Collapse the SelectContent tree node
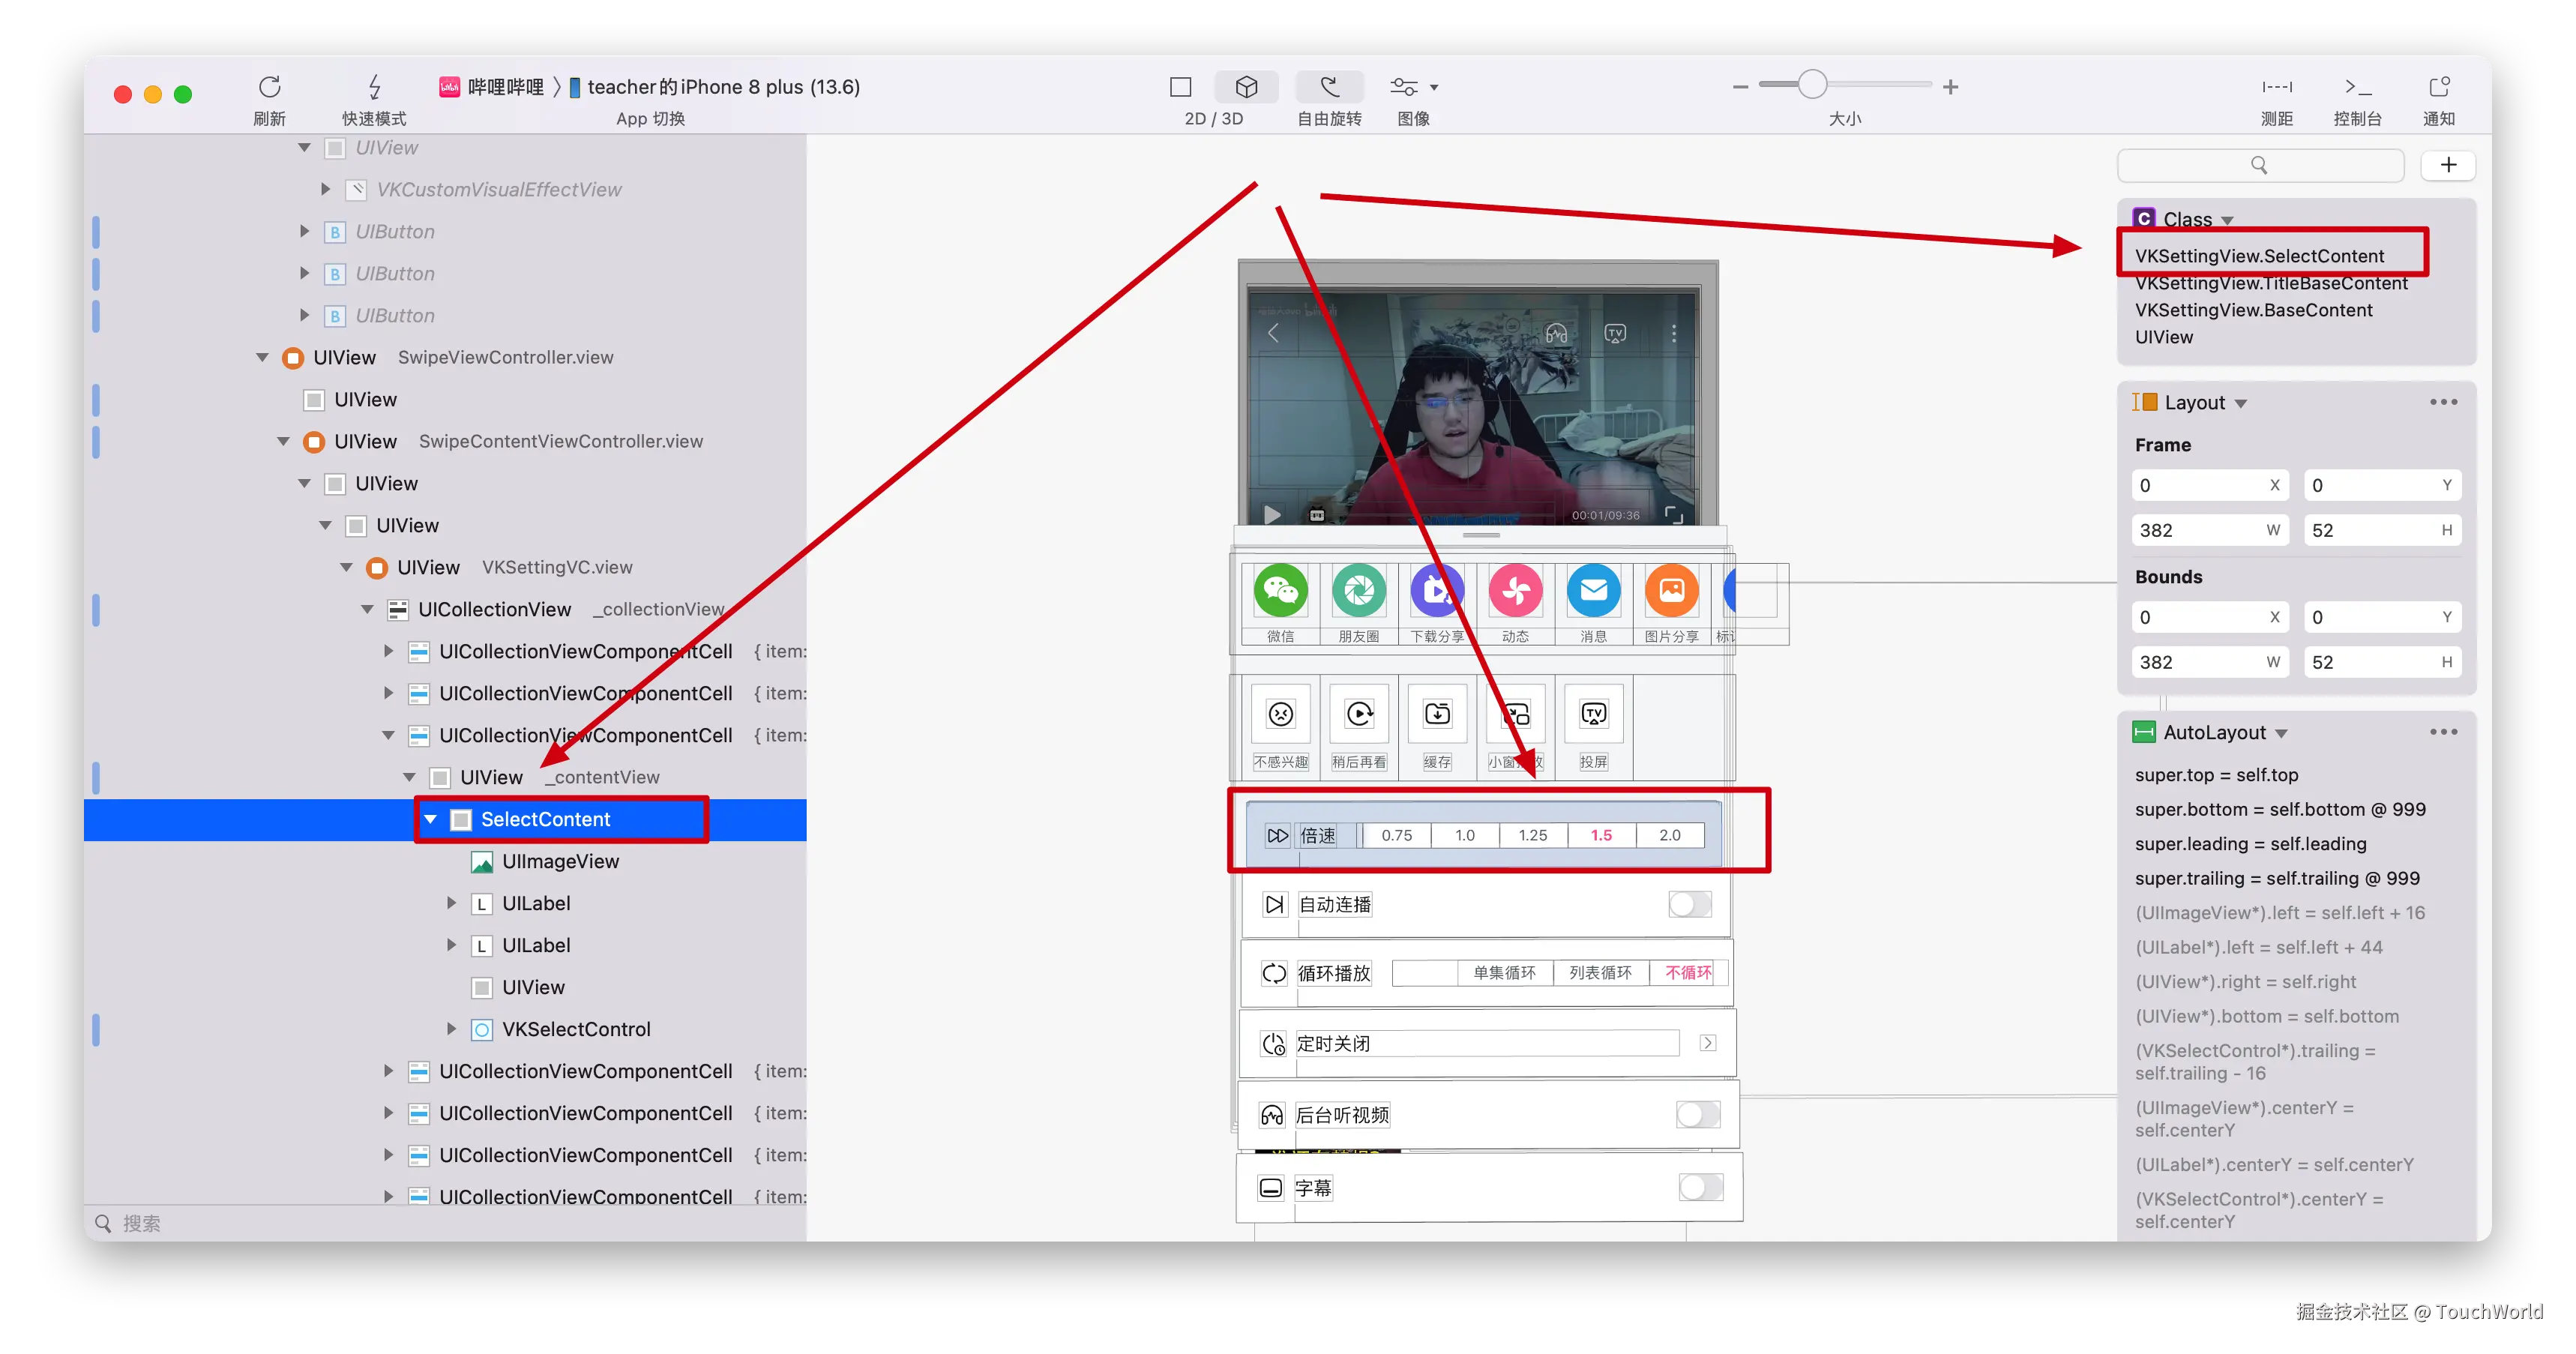Viewport: 2576px width, 1354px height. pyautogui.click(x=431, y=819)
